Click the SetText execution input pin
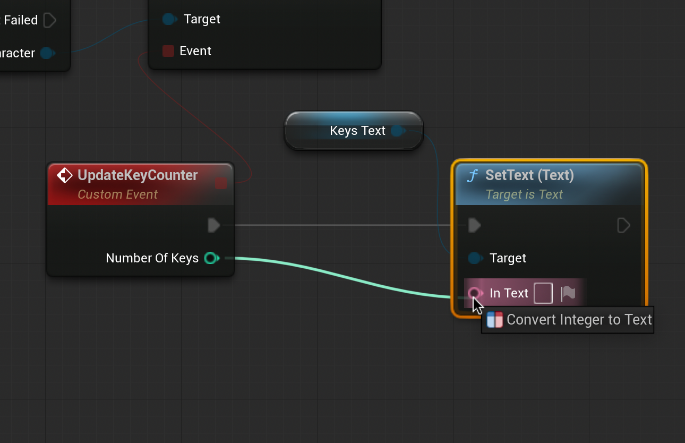The height and width of the screenshot is (443, 685). 475,225
